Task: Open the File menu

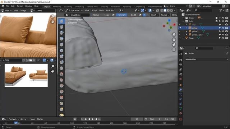Action: pyautogui.click(x=7, y=6)
